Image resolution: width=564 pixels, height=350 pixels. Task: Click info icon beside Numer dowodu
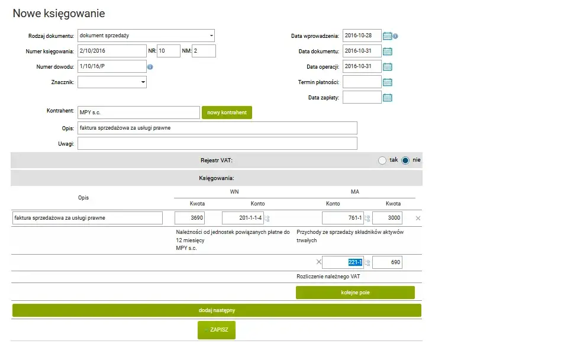click(x=150, y=67)
